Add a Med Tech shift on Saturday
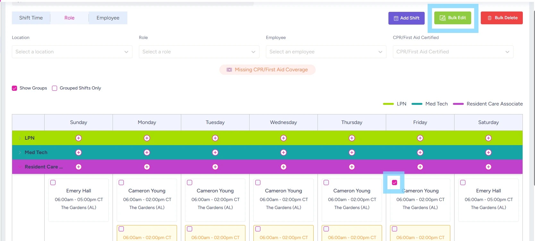The height and width of the screenshot is (241, 535). click(488, 152)
